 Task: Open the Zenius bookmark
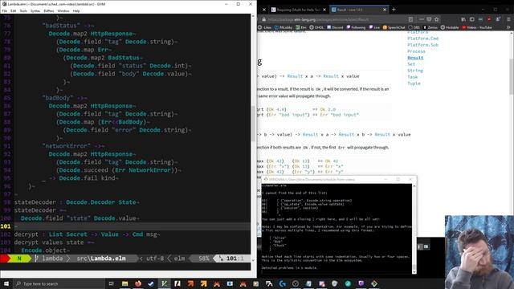[x=430, y=27]
